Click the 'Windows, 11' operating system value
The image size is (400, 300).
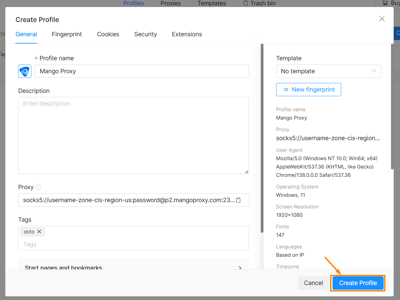pyautogui.click(x=290, y=195)
